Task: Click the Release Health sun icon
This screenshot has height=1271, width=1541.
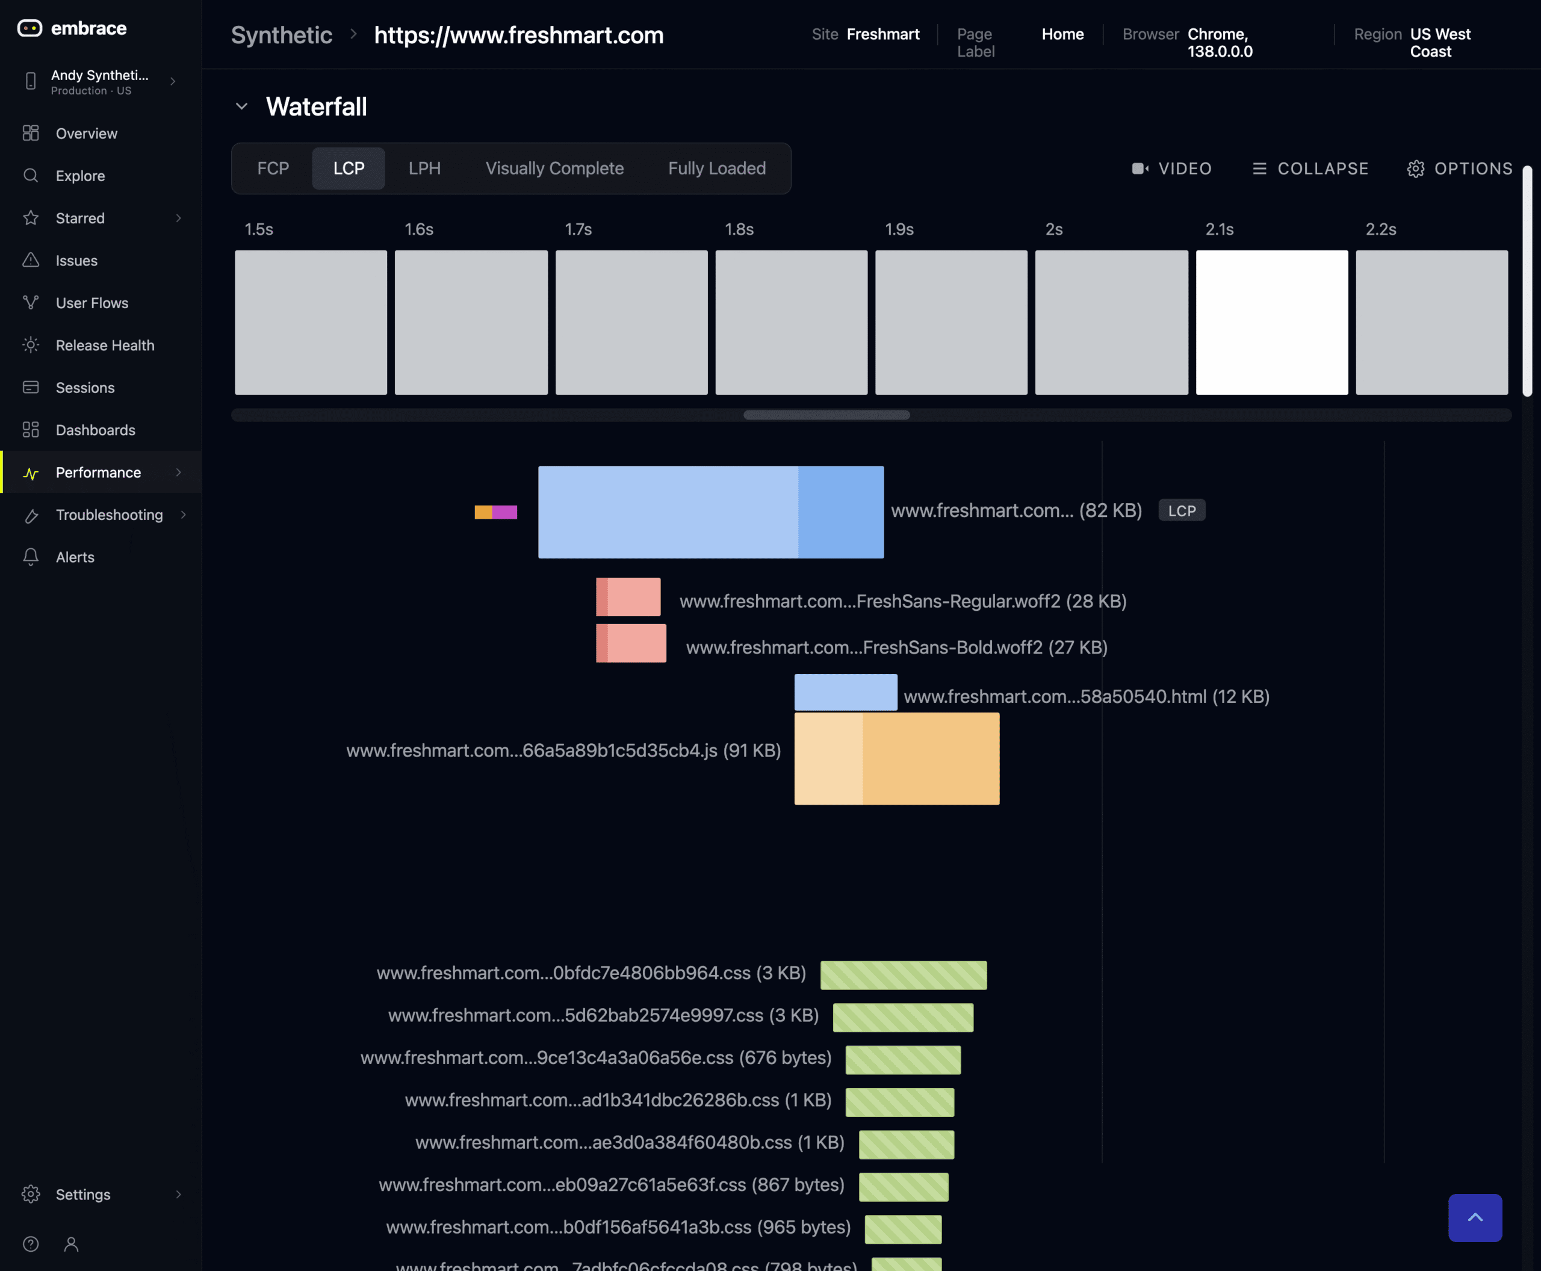Action: 31,345
